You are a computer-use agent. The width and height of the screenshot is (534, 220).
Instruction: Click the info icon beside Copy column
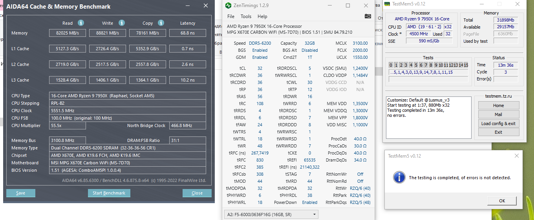click(161, 23)
